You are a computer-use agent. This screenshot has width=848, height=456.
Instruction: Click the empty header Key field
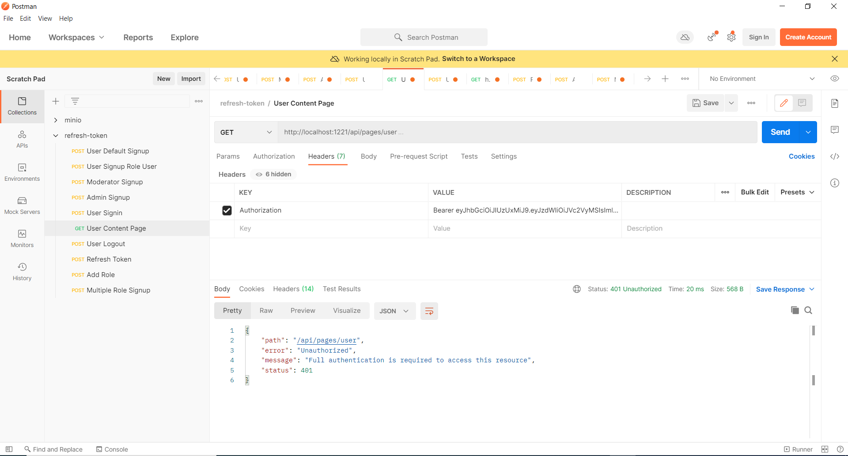(x=331, y=228)
